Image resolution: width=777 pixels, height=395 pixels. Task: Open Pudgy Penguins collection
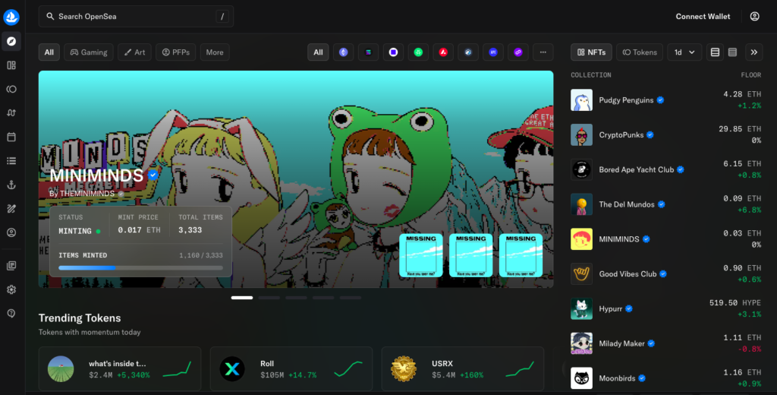(625, 100)
